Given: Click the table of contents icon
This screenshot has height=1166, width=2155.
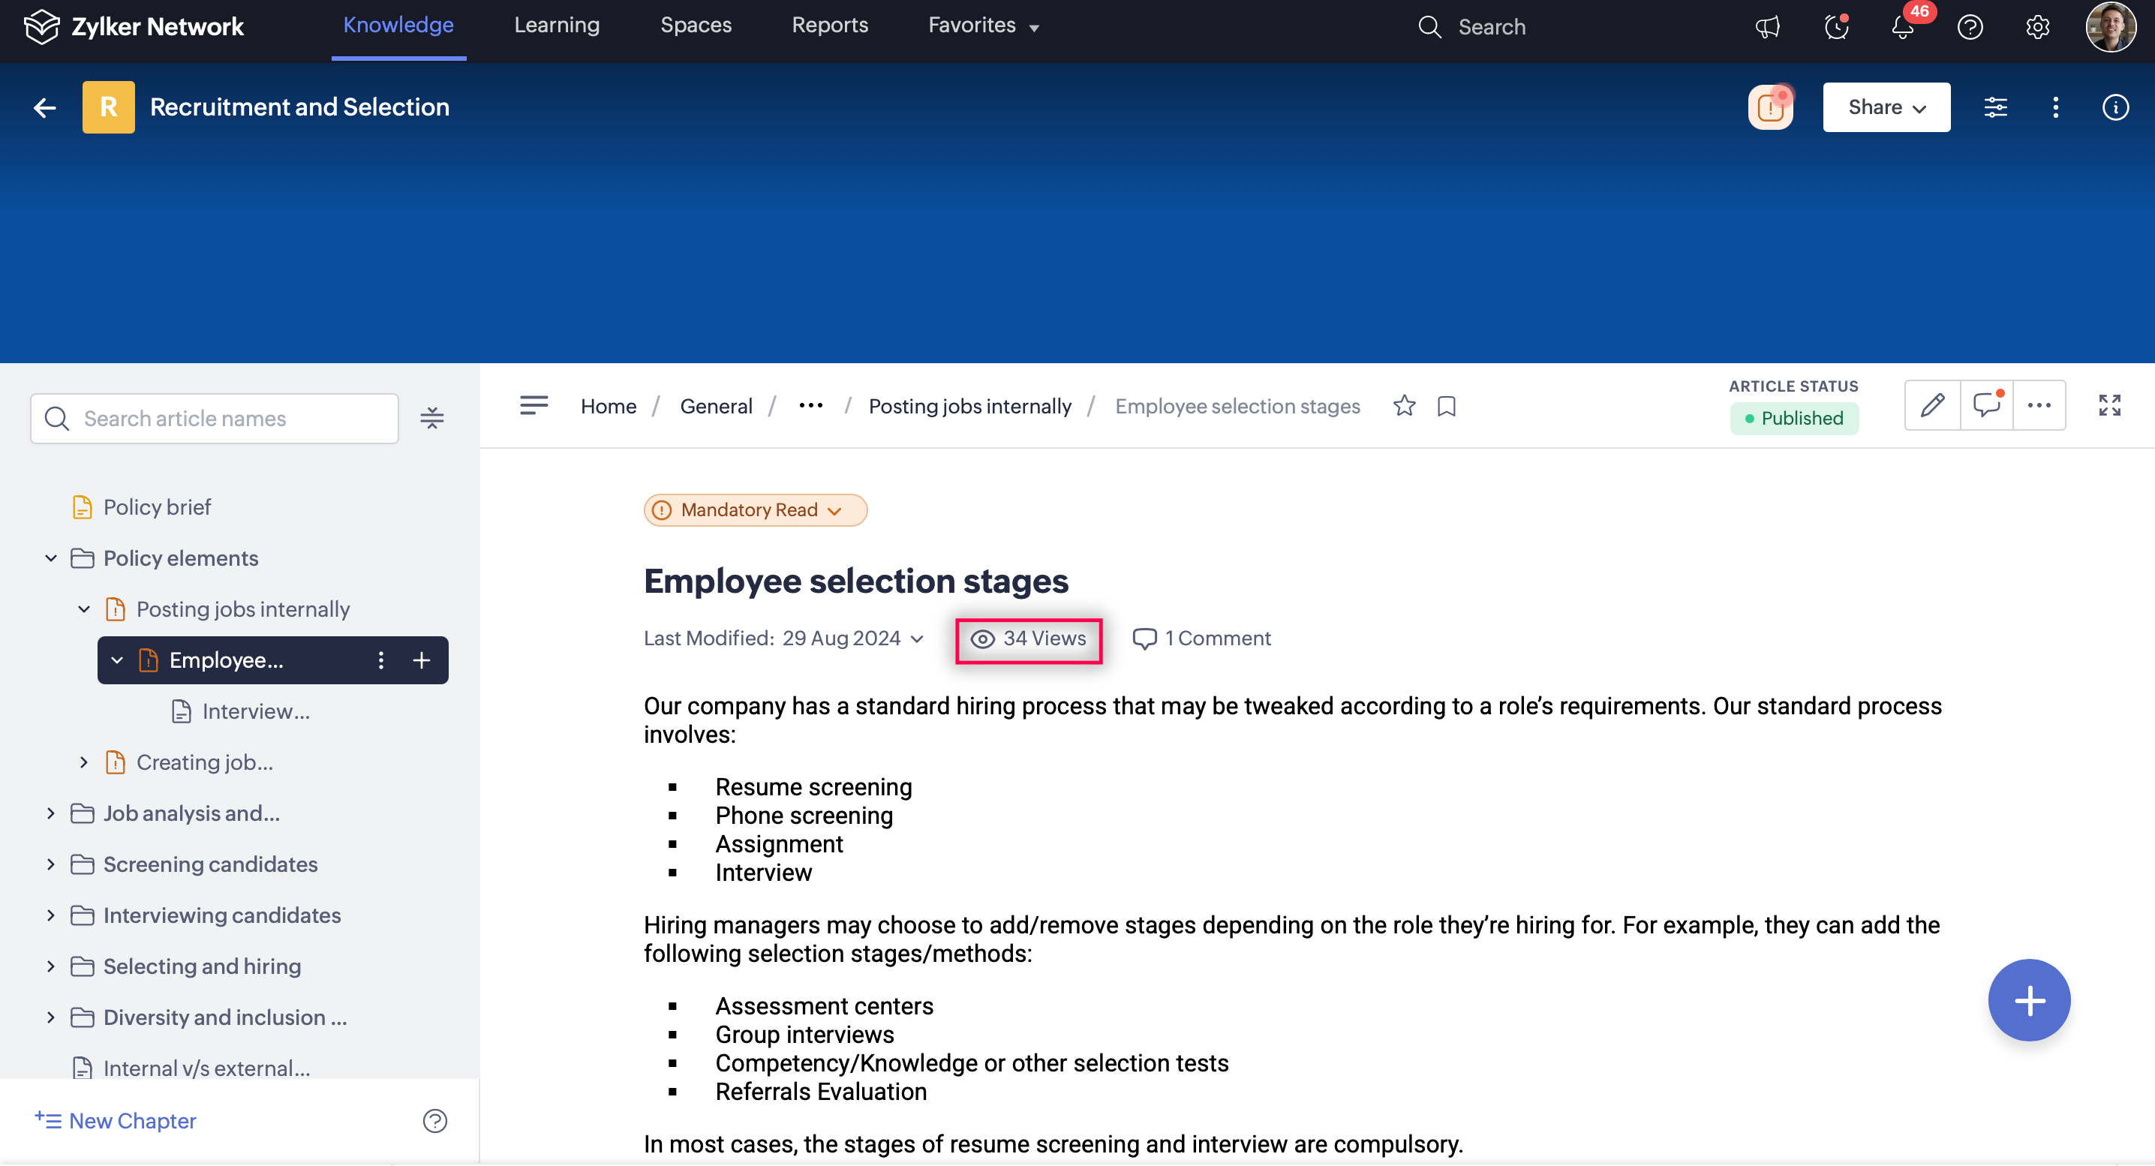Looking at the screenshot, I should point(533,406).
